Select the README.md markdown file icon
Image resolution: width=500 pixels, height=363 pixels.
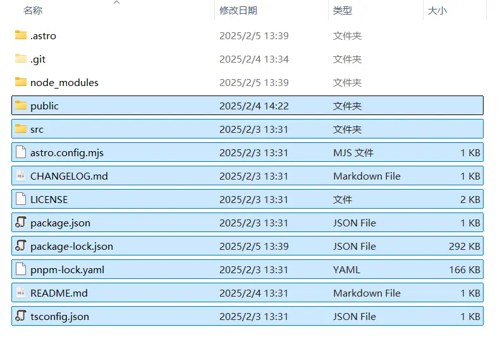[x=21, y=293]
